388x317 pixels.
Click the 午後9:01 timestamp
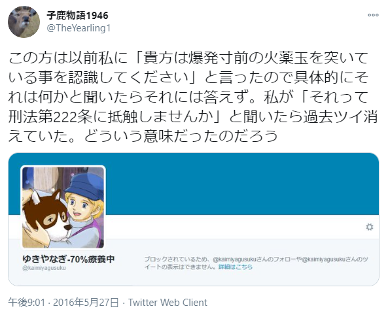tap(27, 303)
